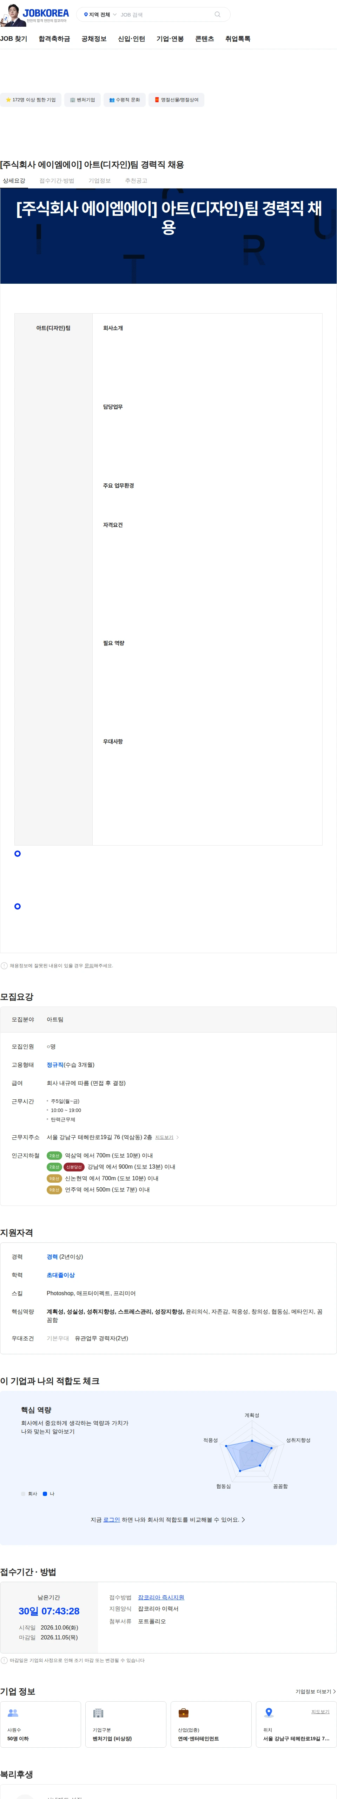Switch to the 상세요강 tab
Image resolution: width=337 pixels, height=1799 pixels.
point(14,181)
